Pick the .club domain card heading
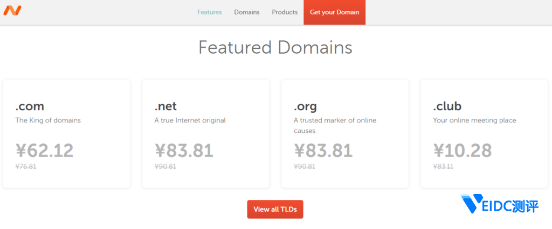Viewport: 552px width, 229px height. point(447,106)
